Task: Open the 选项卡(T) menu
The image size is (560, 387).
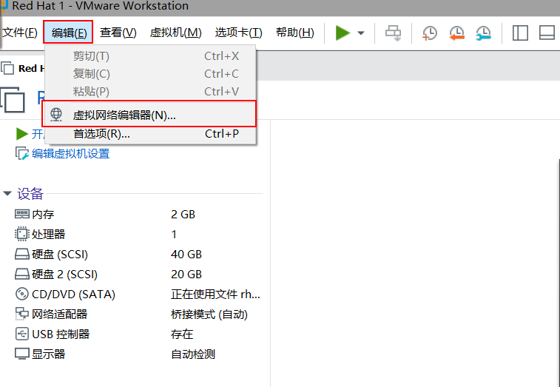Action: click(x=238, y=33)
